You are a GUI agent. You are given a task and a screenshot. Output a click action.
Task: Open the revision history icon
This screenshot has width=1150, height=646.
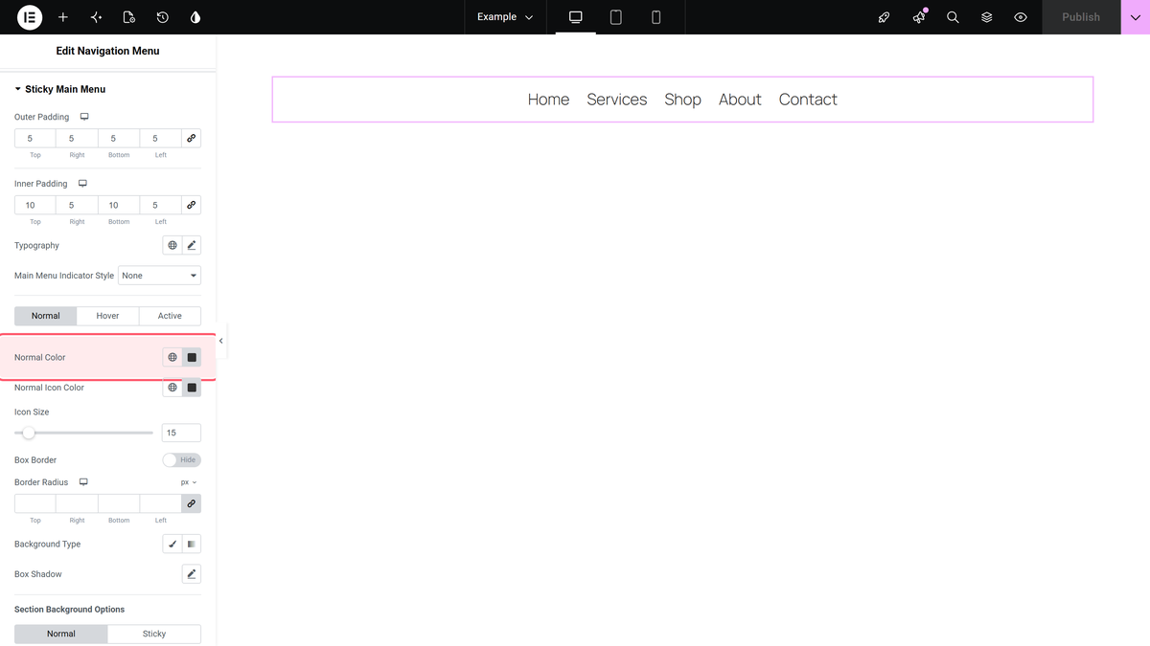coord(163,17)
